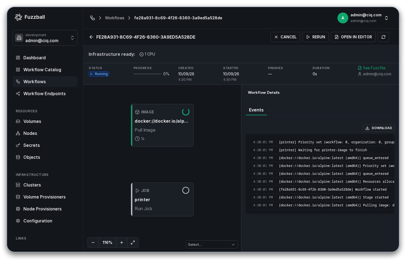Zoom out the workflow graph
The height and width of the screenshot is (261, 406).
click(93, 243)
